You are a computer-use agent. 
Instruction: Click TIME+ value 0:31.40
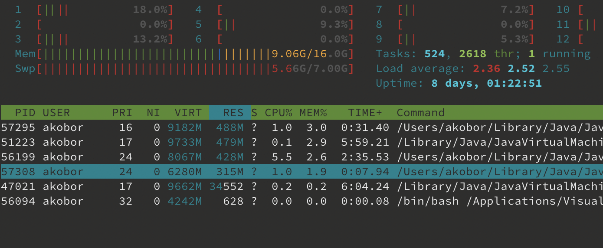(365, 127)
